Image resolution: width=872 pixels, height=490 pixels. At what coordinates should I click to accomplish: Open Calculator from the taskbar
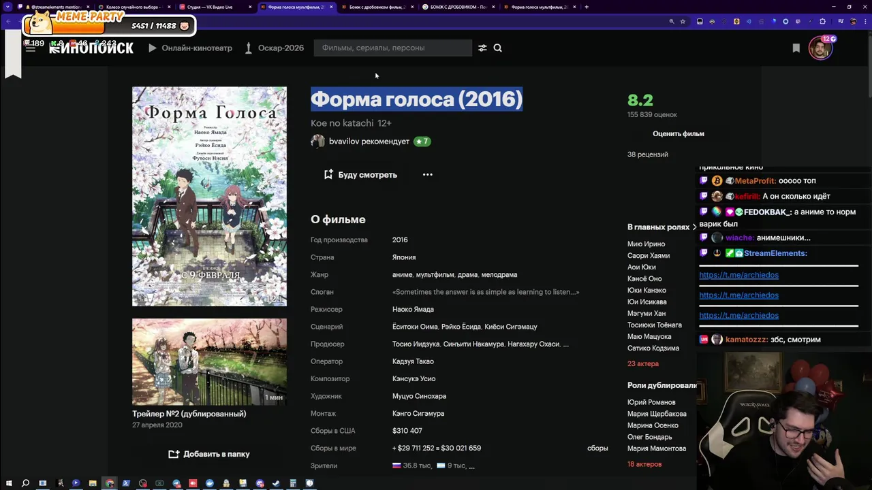pos(293,483)
